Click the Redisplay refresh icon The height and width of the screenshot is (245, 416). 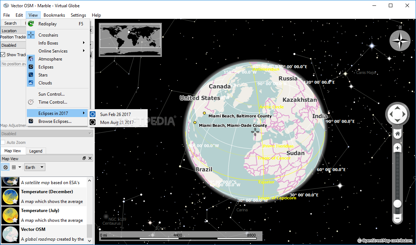31,24
